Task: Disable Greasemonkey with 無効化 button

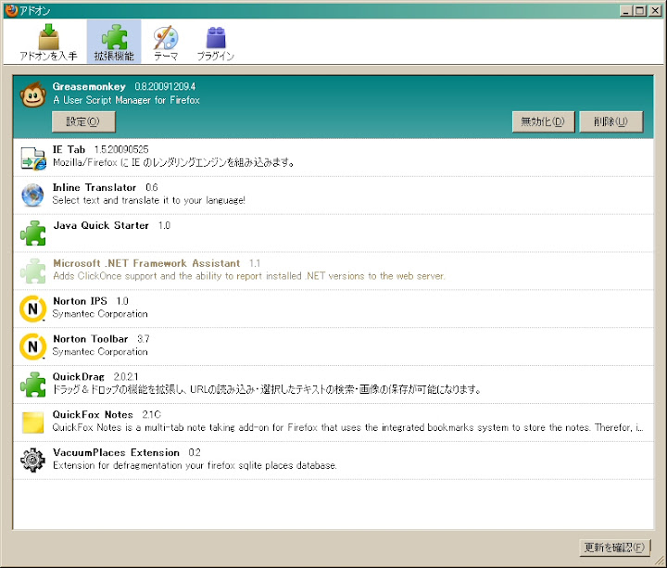Action: 543,121
